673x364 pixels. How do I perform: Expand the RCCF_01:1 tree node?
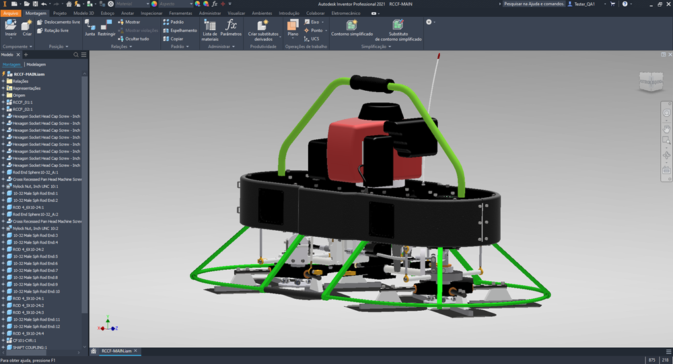pyautogui.click(x=3, y=102)
